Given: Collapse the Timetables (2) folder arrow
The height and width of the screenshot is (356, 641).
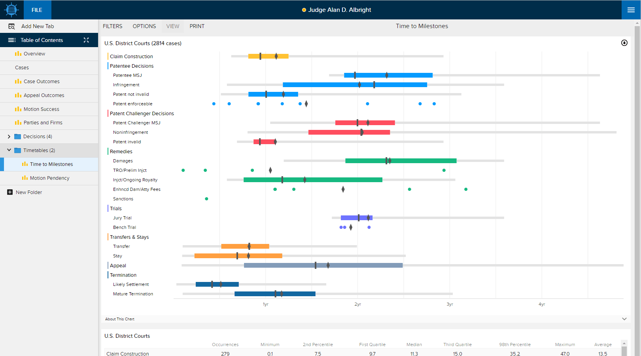Looking at the screenshot, I should 9,150.
